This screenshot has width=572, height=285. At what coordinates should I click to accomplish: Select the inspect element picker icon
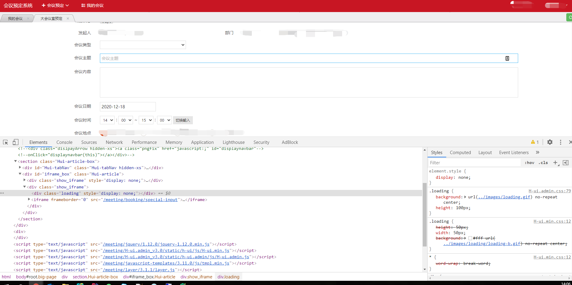coord(5,142)
